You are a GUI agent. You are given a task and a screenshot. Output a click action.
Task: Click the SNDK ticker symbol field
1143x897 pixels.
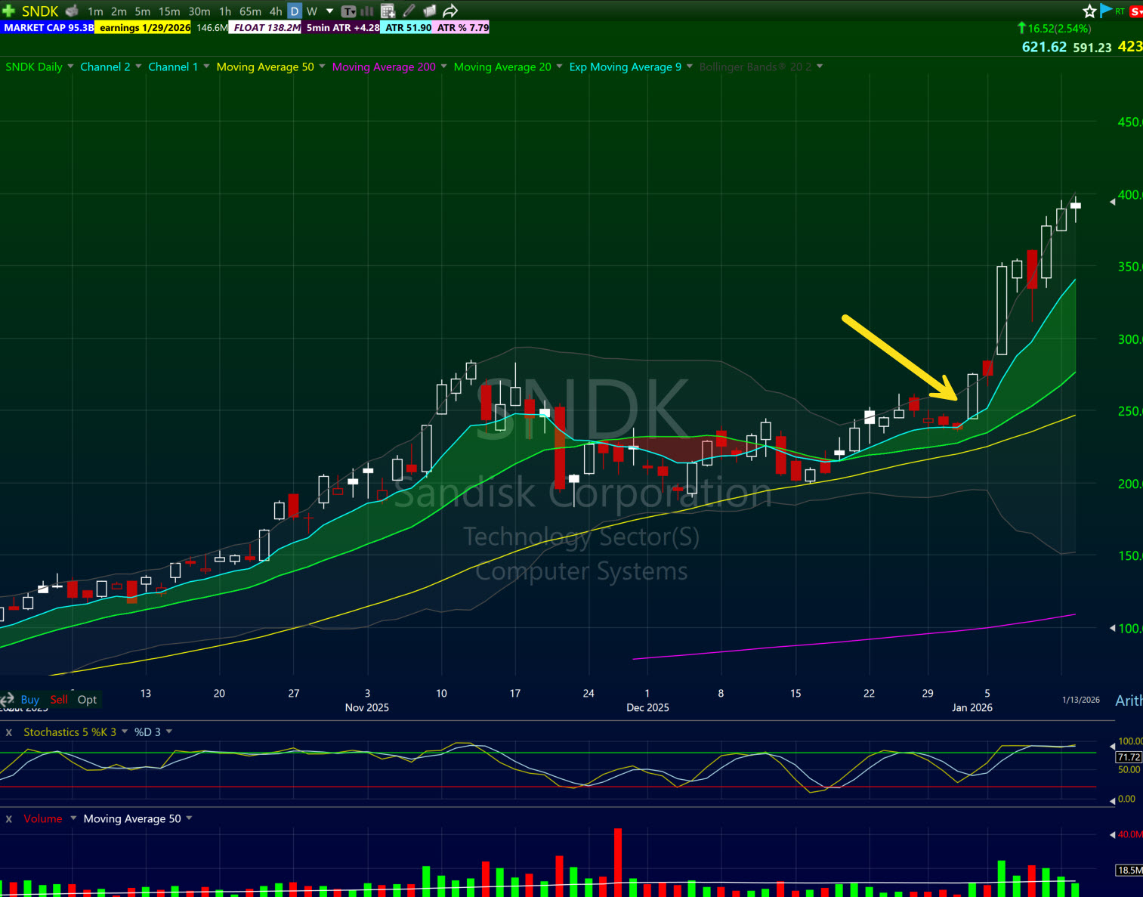pos(40,11)
